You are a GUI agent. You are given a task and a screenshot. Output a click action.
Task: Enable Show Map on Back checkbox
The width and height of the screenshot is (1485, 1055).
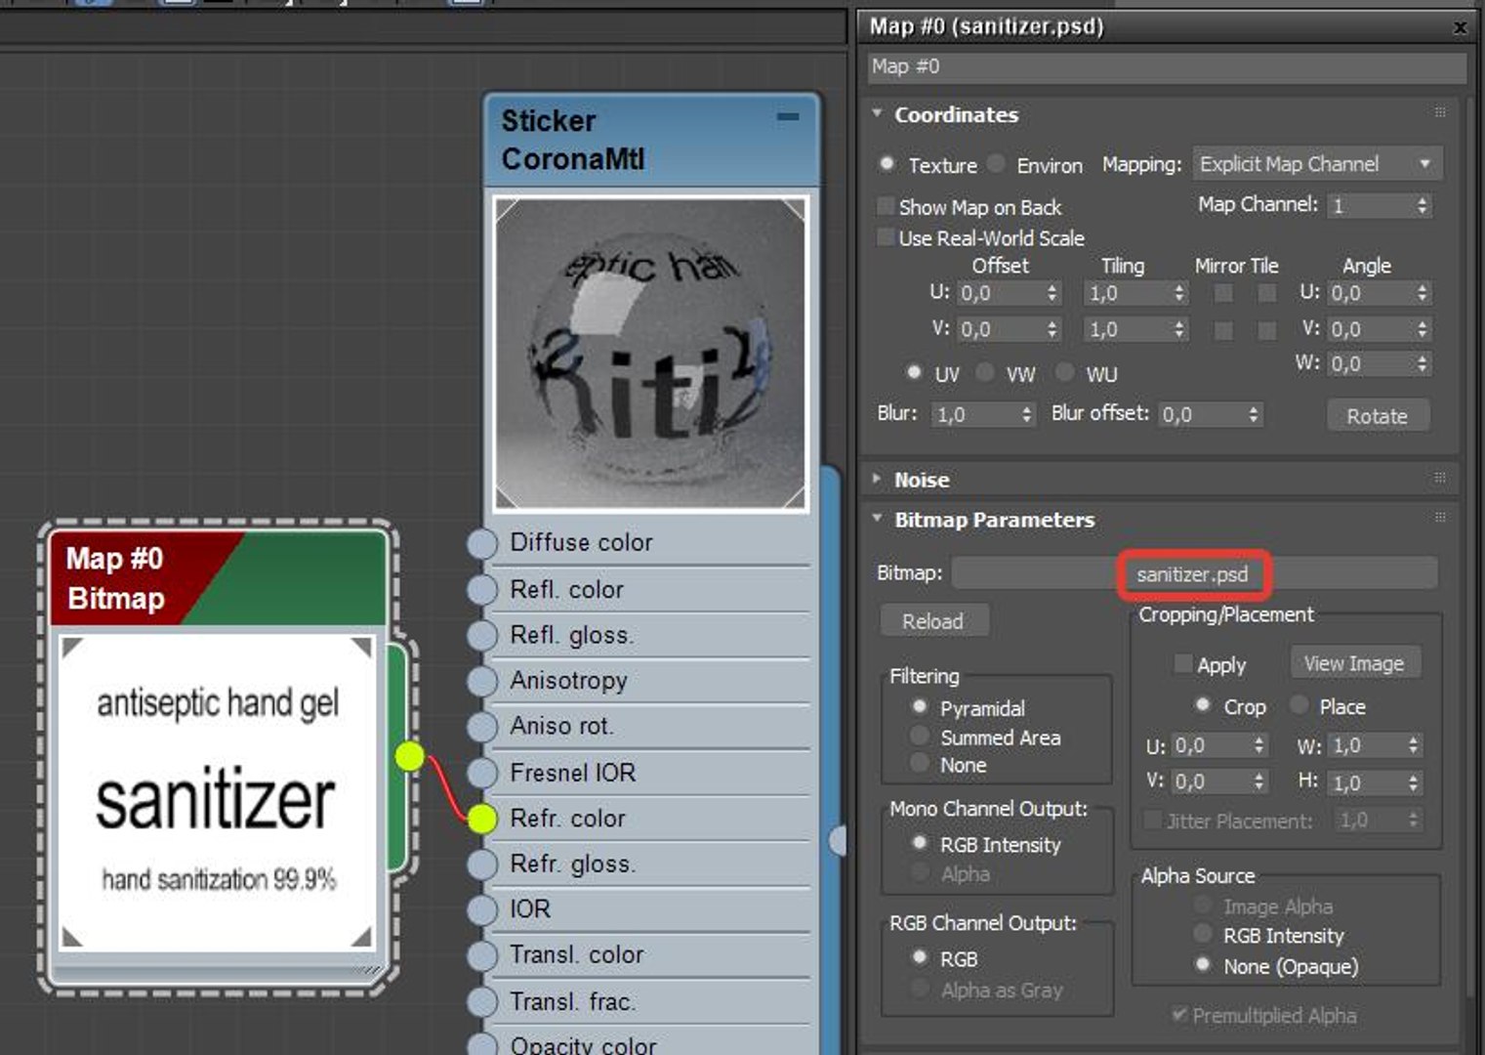(886, 206)
